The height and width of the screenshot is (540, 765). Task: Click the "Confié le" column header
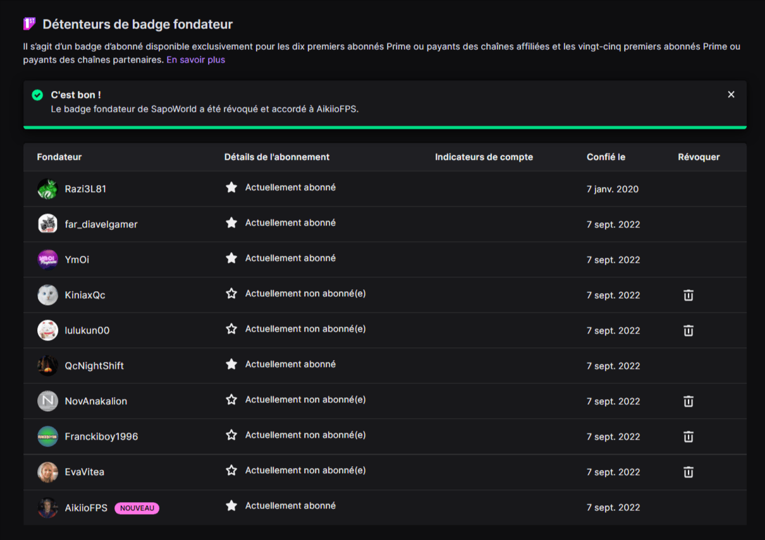(x=606, y=157)
